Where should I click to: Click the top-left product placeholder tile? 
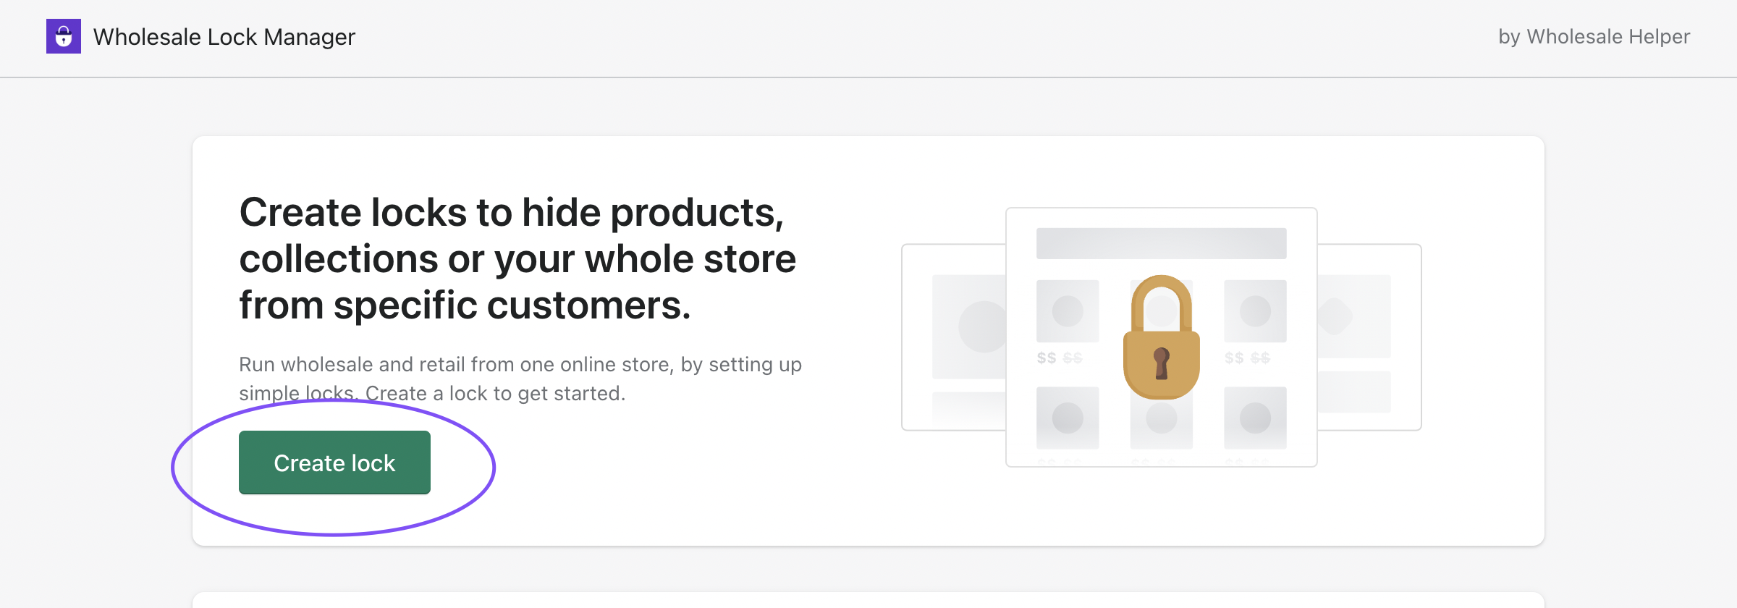click(x=1068, y=311)
